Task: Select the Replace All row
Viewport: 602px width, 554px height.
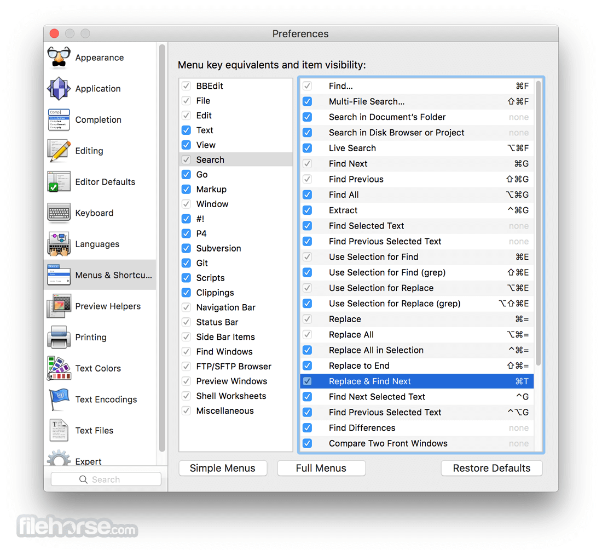Action: click(x=416, y=334)
